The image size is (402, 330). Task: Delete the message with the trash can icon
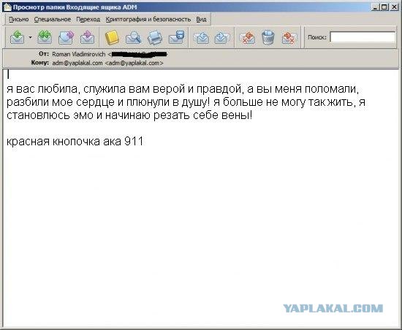(268, 37)
